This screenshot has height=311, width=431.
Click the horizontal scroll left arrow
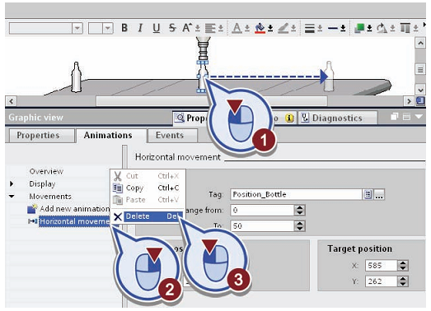point(11,101)
